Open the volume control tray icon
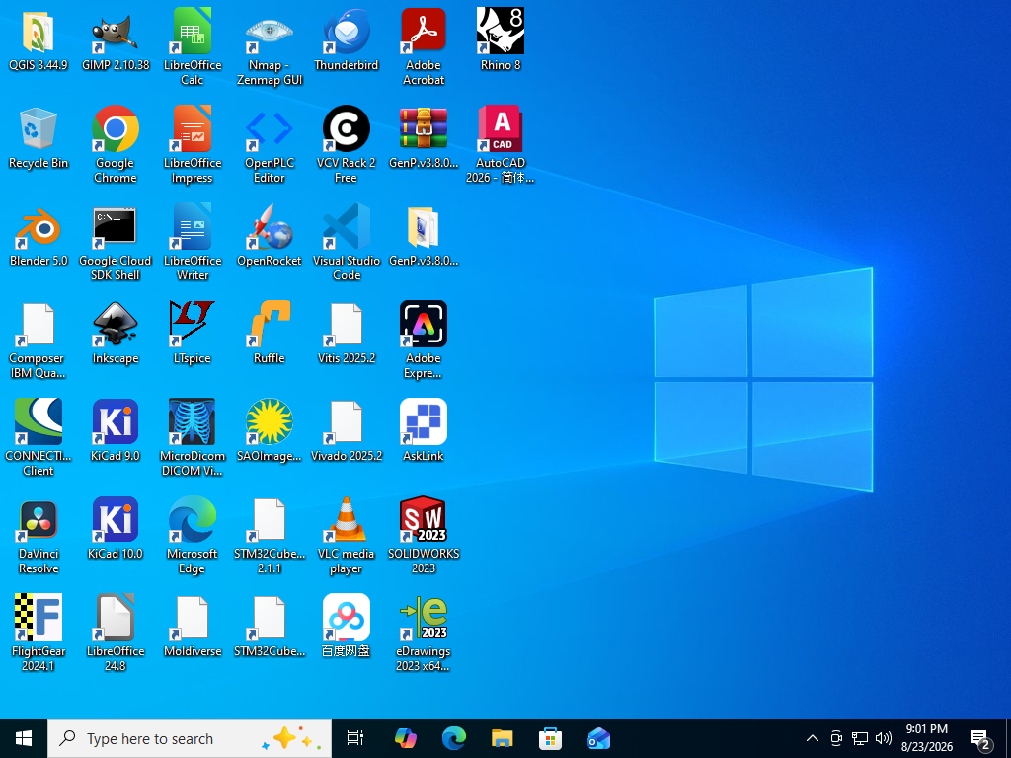This screenshot has width=1011, height=758. pos(884,738)
